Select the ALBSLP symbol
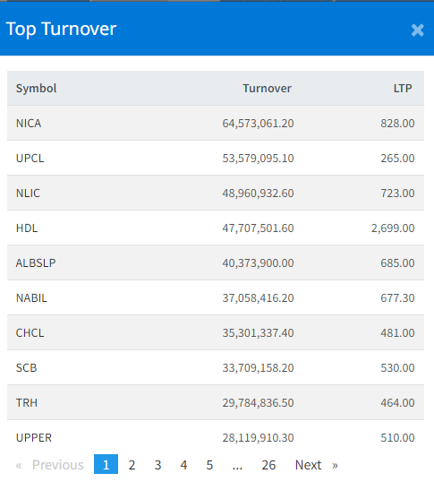 pos(36,263)
